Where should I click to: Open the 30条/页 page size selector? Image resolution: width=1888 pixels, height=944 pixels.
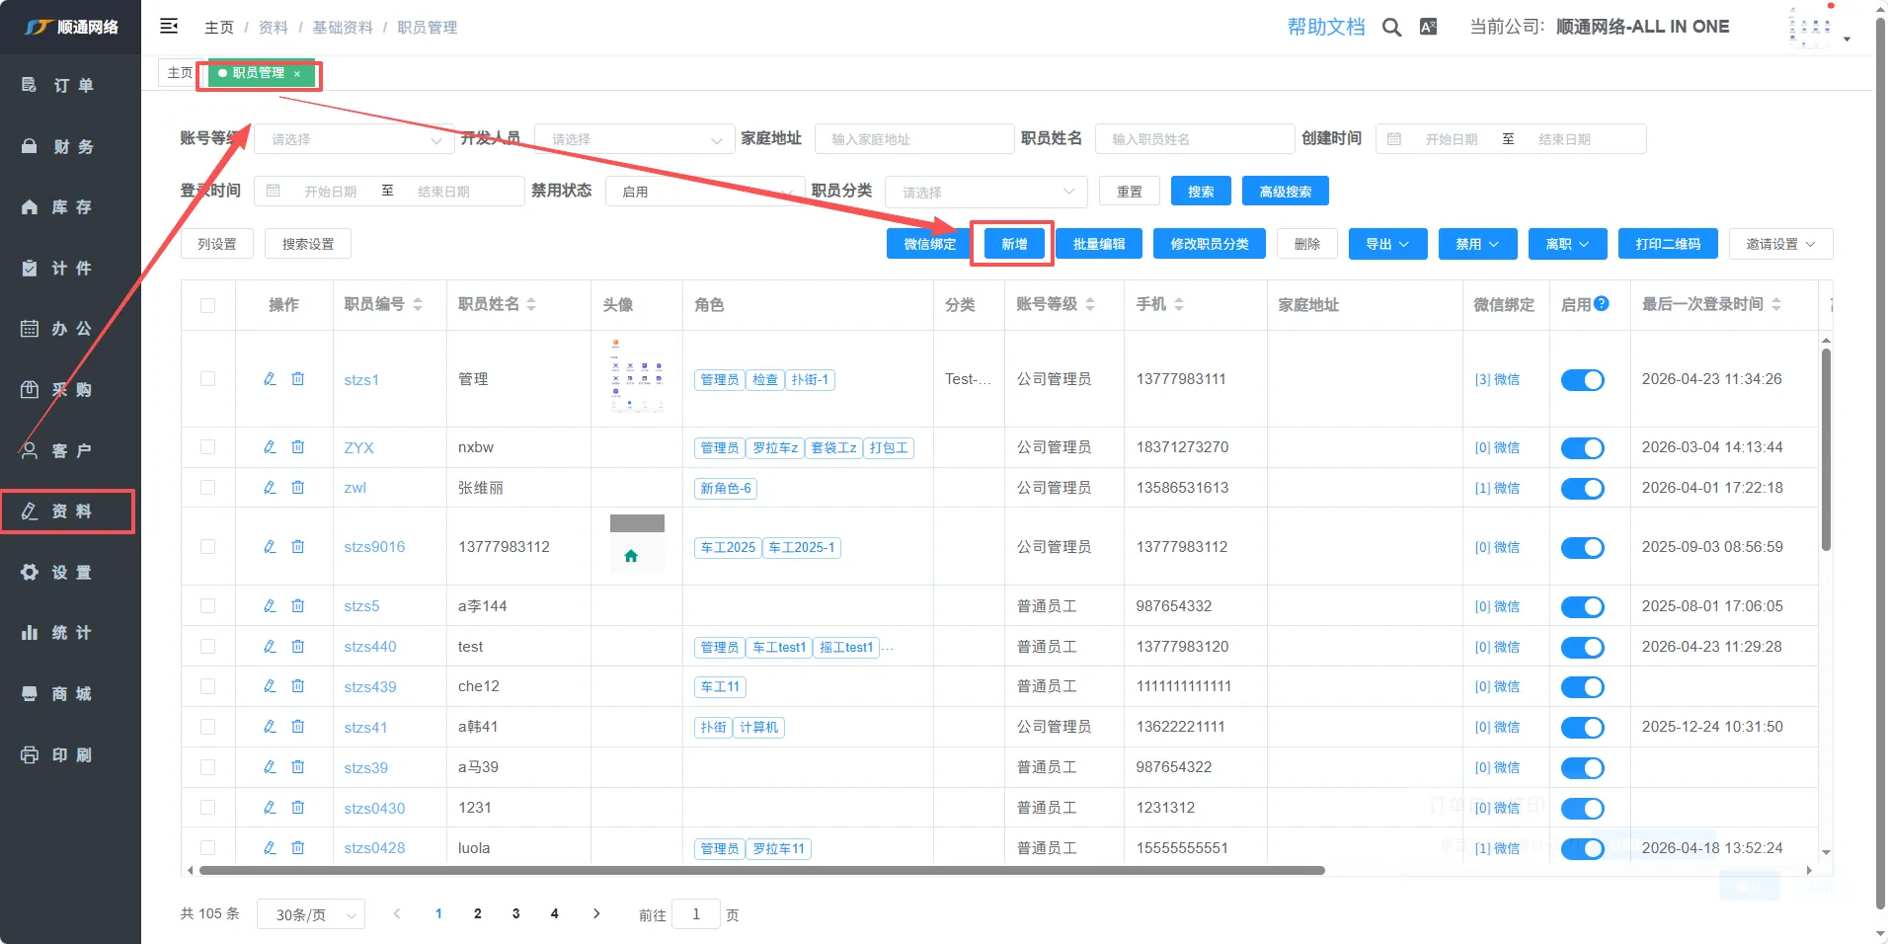point(311,914)
